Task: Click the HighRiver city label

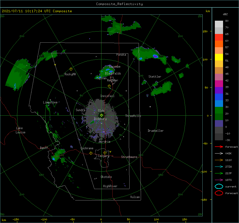Action: (110, 186)
